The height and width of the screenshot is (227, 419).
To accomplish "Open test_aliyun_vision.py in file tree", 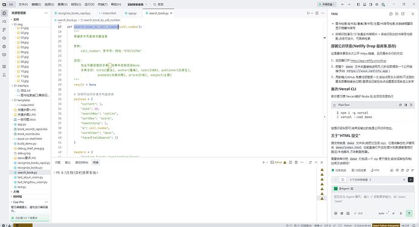I will pos(30,177).
